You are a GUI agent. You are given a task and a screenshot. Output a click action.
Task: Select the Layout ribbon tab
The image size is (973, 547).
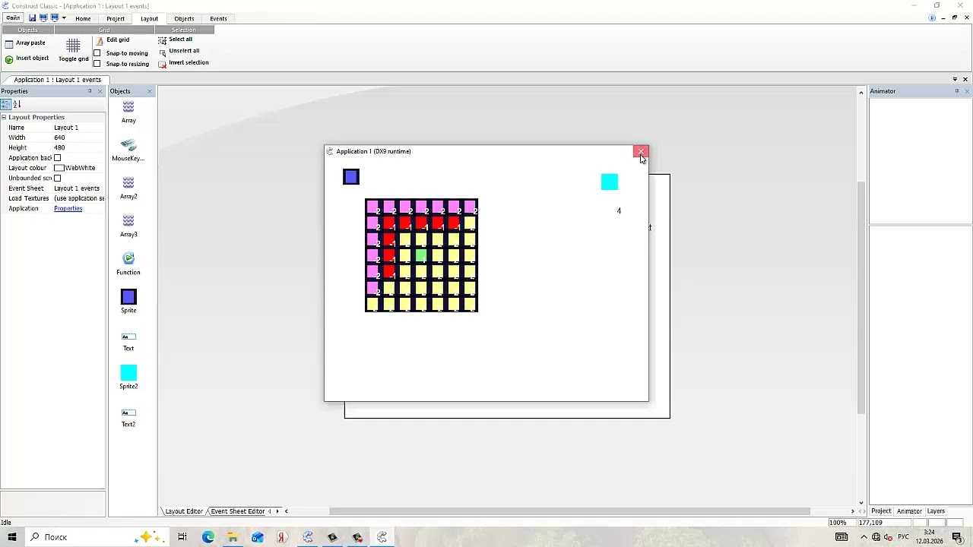coord(149,18)
